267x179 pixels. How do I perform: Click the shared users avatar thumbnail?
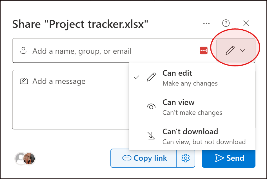[25, 158]
